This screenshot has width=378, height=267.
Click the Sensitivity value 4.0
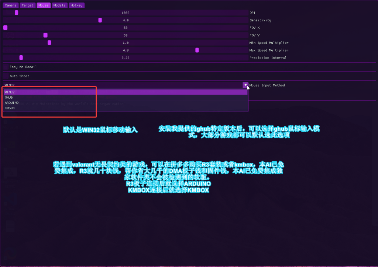tap(126, 20)
